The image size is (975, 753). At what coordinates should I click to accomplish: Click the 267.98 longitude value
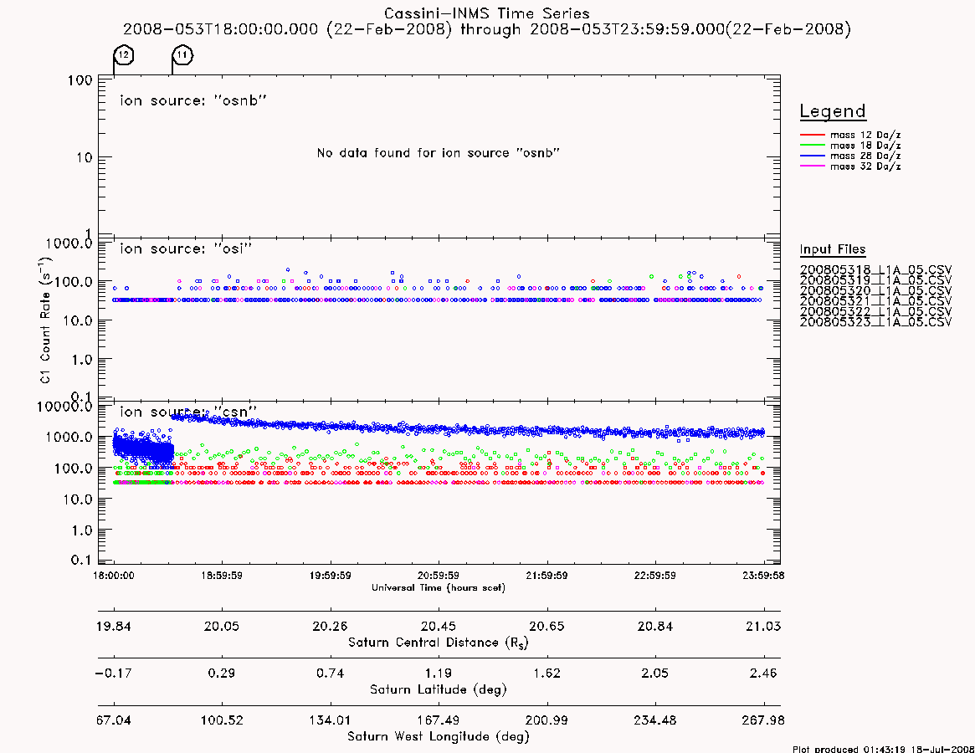pos(763,720)
